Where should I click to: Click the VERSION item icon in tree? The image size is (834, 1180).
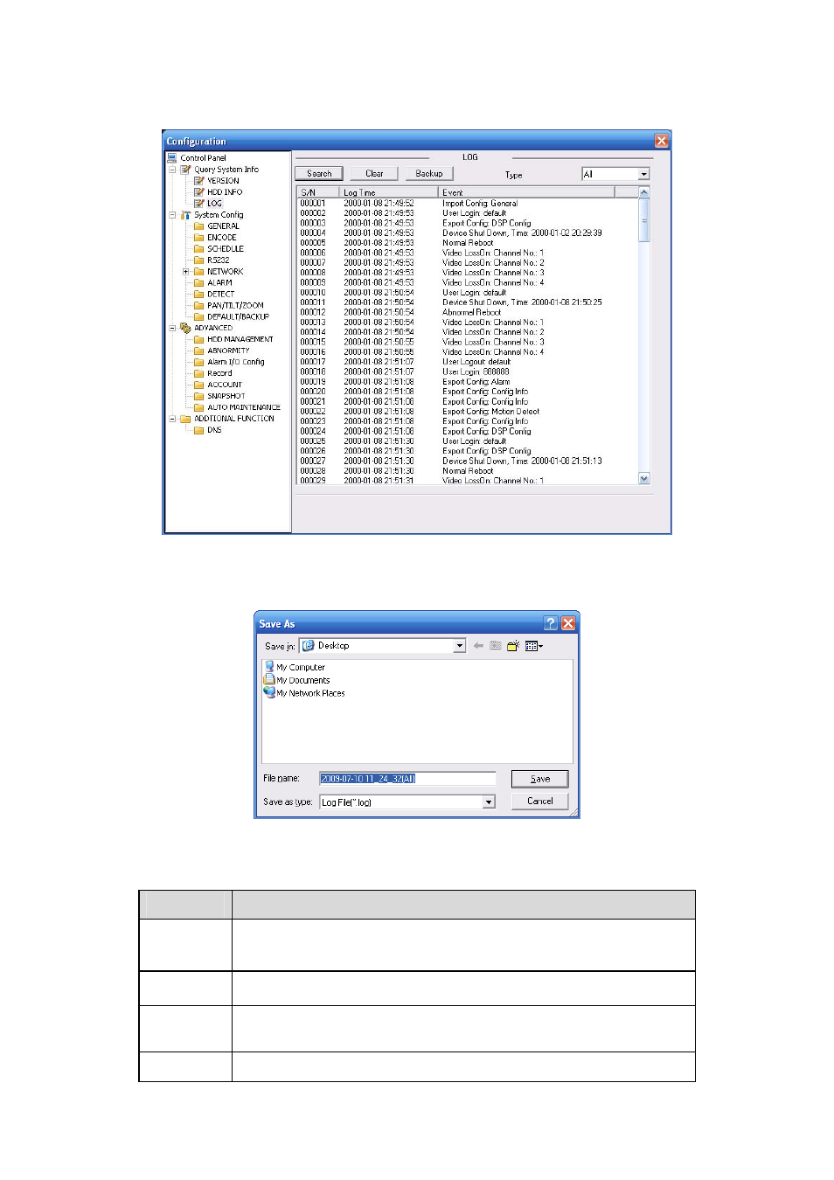199,181
